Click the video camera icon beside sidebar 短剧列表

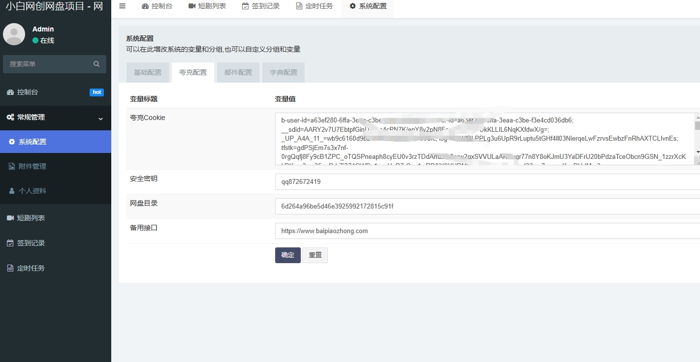[10, 218]
